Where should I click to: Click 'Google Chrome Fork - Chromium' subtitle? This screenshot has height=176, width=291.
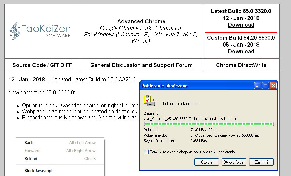(140, 28)
